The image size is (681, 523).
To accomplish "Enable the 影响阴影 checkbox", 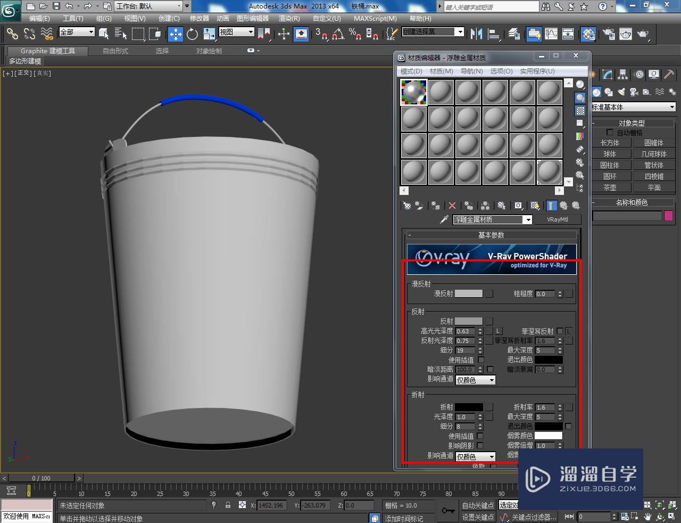I will (480, 446).
